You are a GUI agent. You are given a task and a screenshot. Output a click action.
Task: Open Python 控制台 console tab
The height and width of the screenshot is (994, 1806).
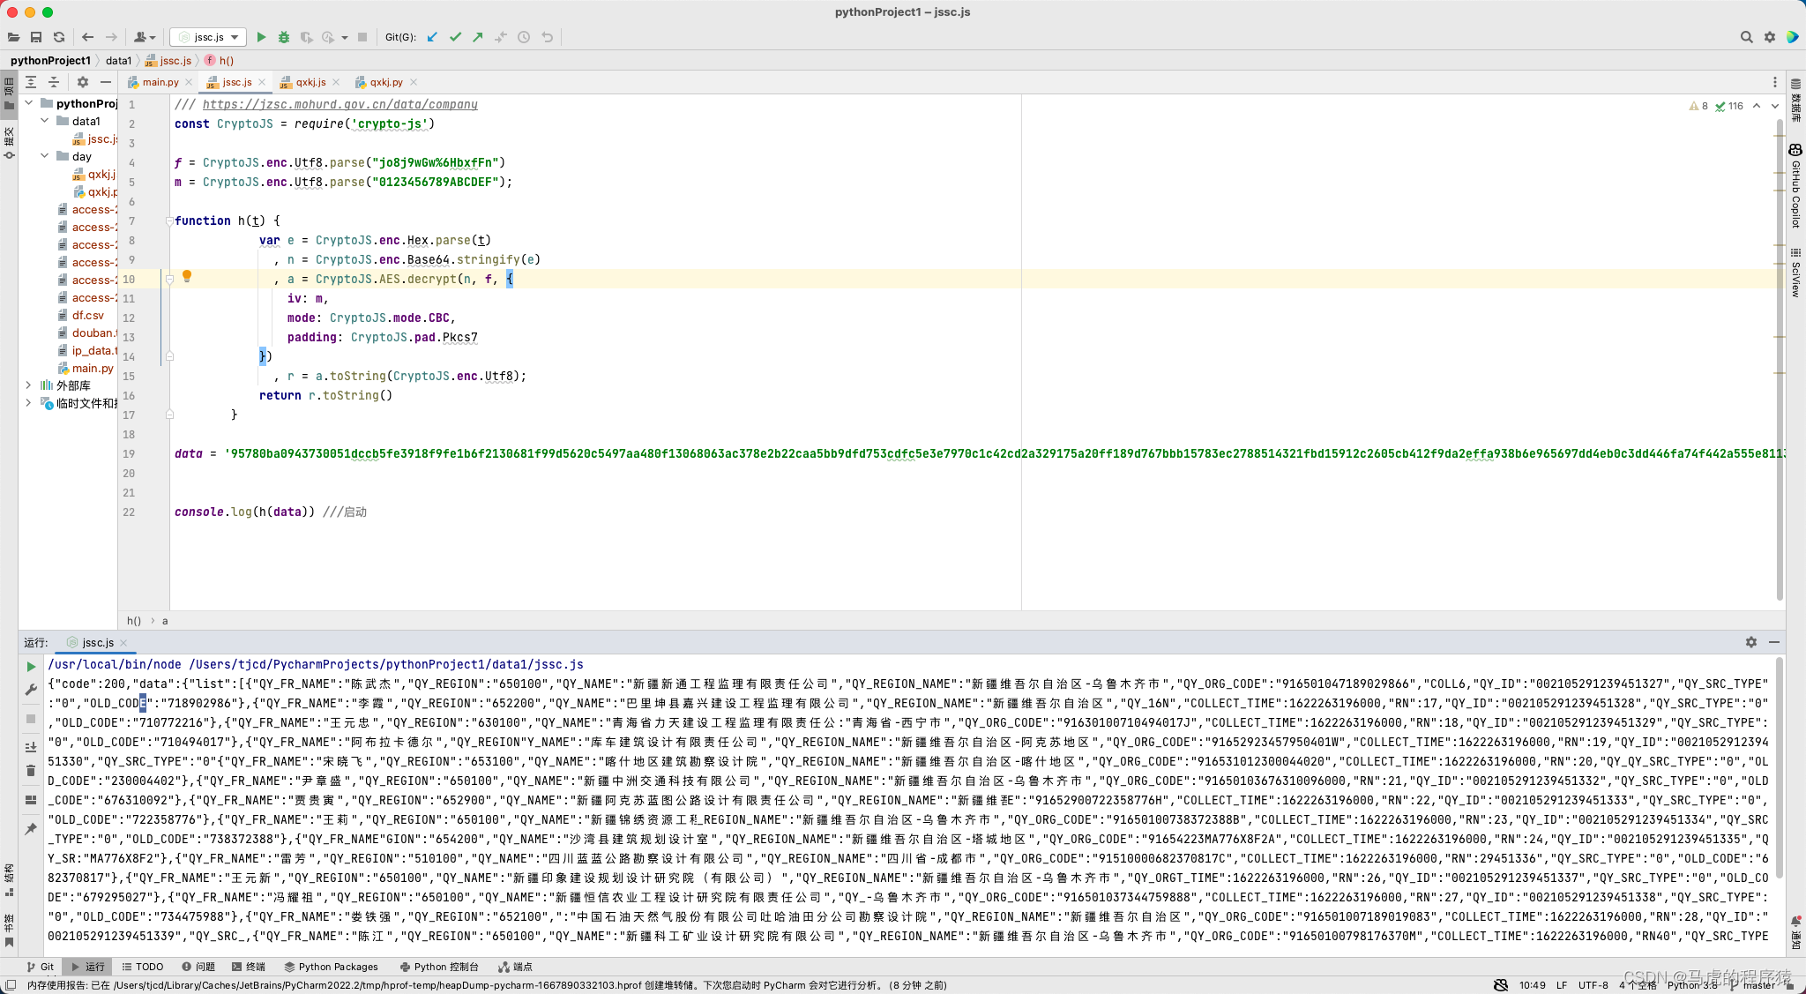pyautogui.click(x=439, y=967)
